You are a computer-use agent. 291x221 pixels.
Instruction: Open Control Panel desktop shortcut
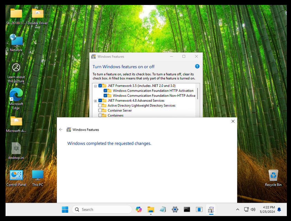pos(16,178)
